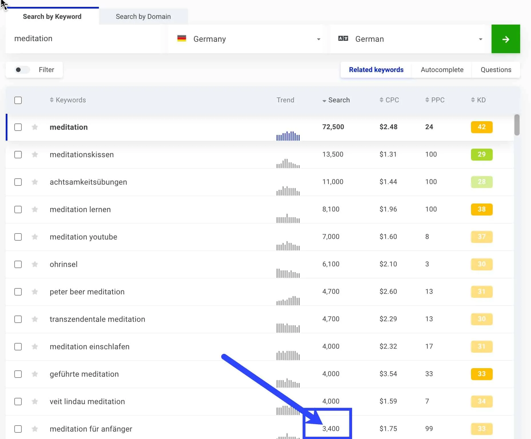Open the meditation youtube keyword row

tap(83, 237)
